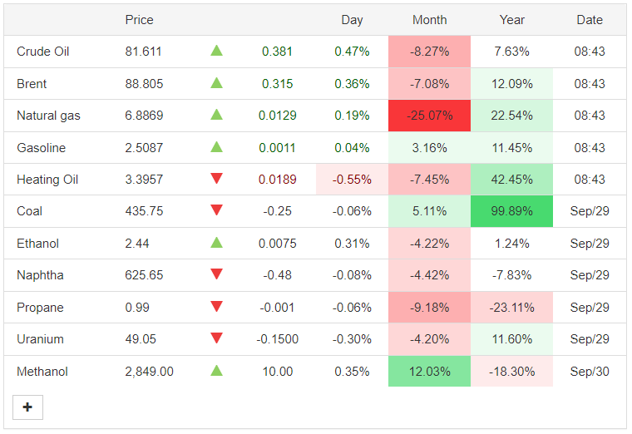Click the Year column header
The height and width of the screenshot is (434, 632).
(512, 20)
